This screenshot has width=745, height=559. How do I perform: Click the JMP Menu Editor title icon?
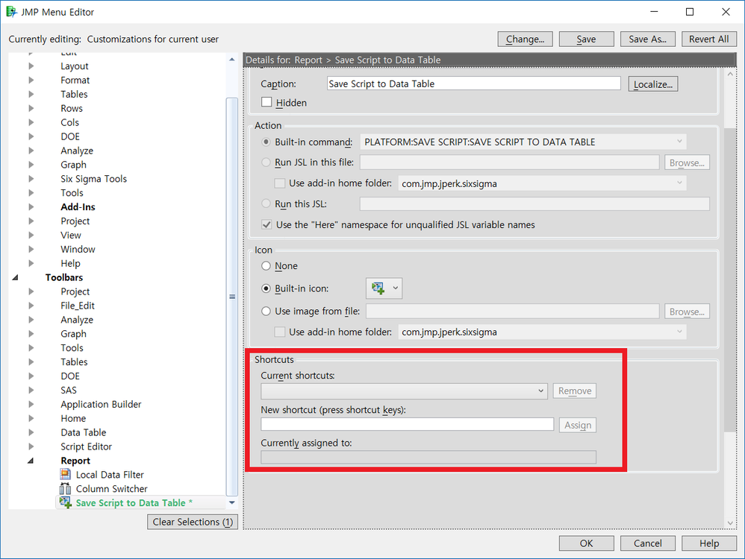click(11, 12)
